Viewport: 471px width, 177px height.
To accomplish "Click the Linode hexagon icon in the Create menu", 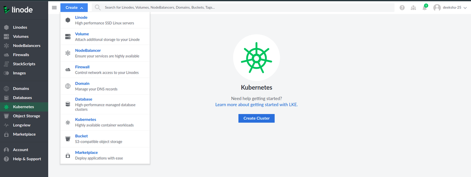I will click(x=68, y=20).
